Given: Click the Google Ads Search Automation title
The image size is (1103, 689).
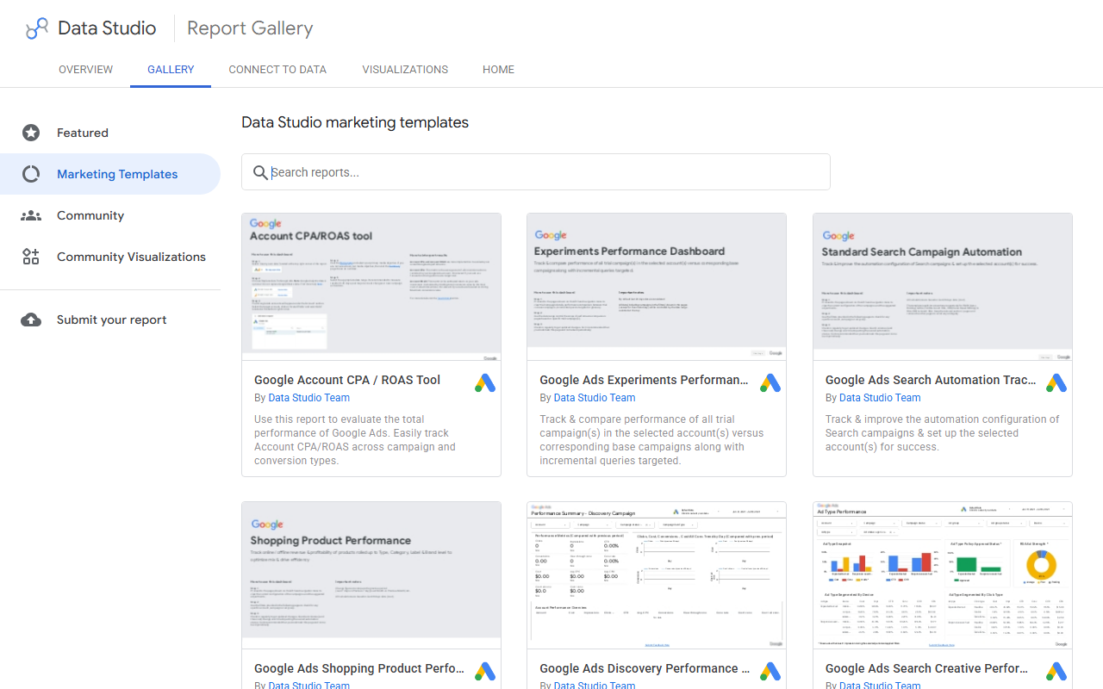Looking at the screenshot, I should pyautogui.click(x=931, y=380).
